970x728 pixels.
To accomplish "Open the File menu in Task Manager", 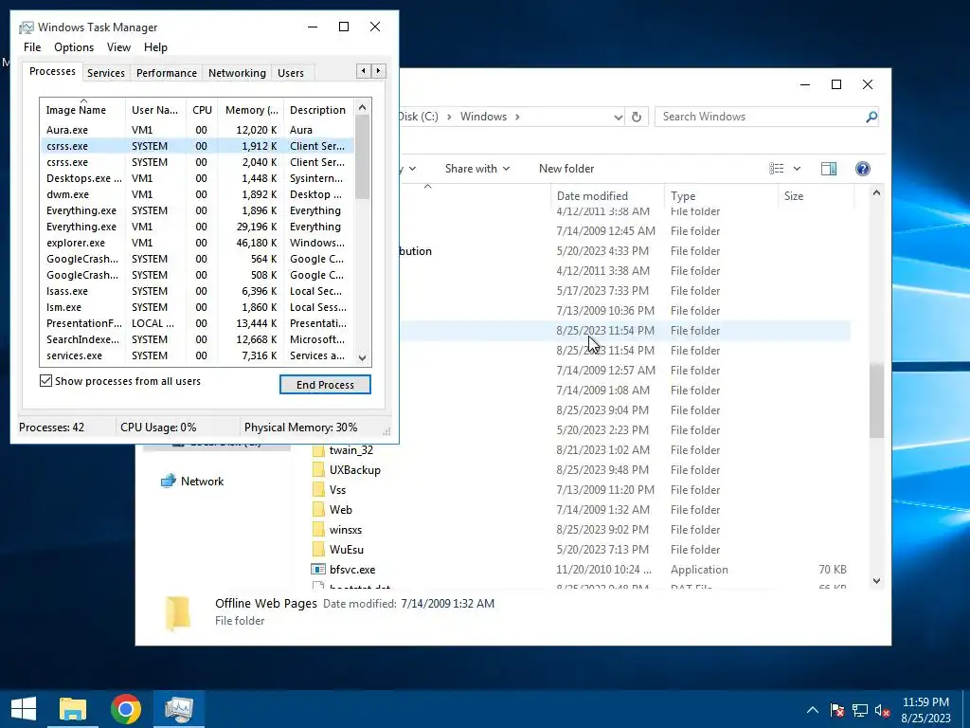I will point(32,47).
